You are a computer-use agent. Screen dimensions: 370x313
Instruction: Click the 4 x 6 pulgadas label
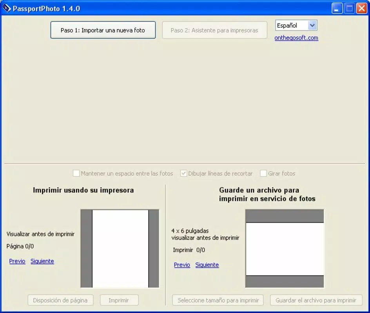click(190, 231)
